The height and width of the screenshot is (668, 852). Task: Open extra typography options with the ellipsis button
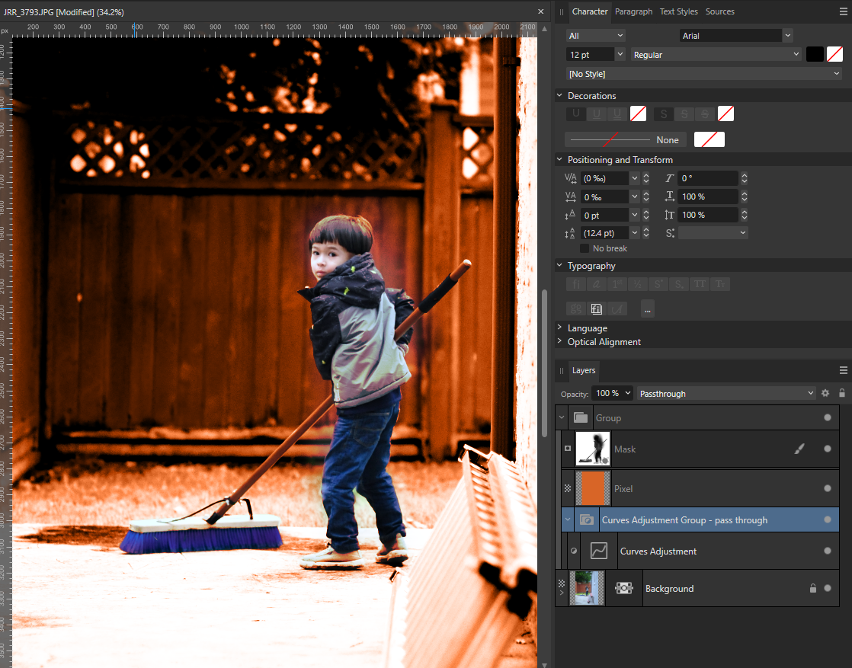[x=647, y=308]
